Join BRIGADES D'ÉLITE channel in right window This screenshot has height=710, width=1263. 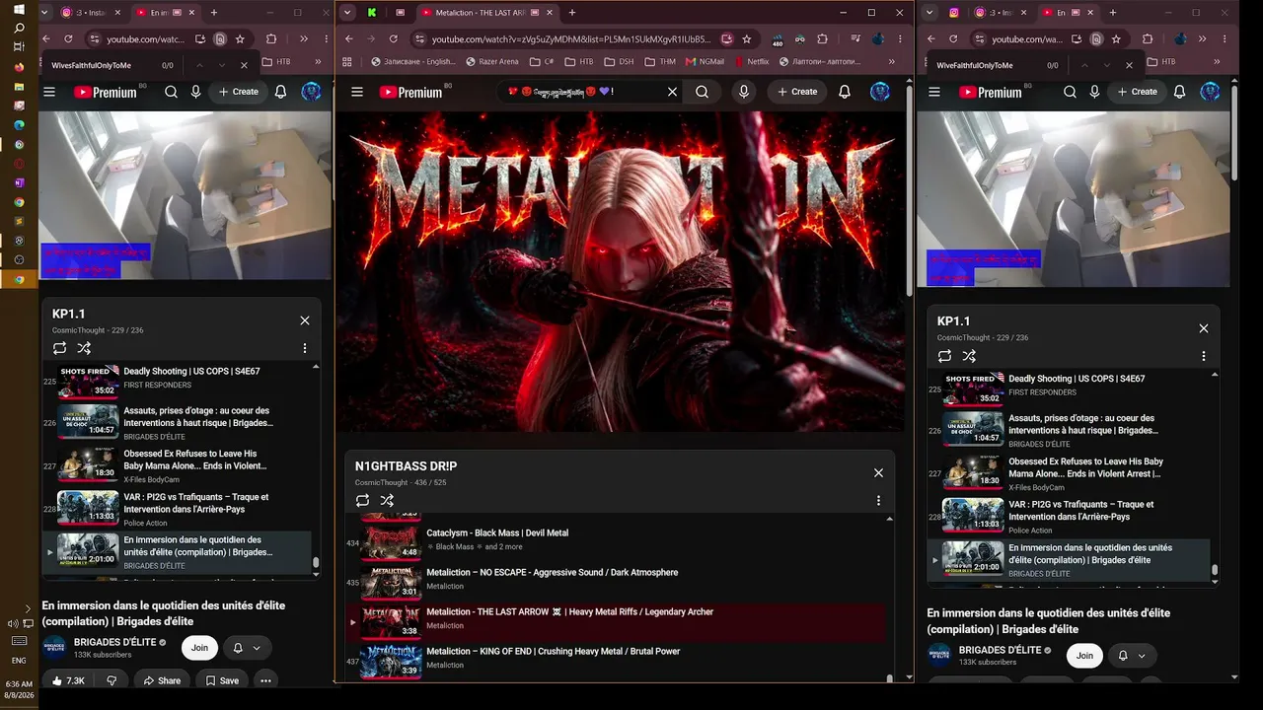pos(1084,656)
